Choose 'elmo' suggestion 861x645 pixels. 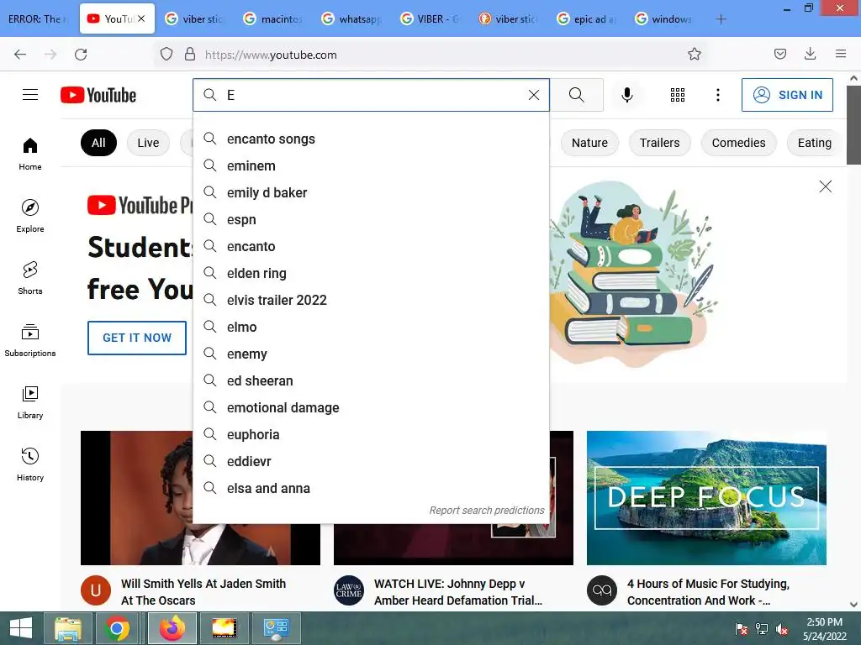pos(371,327)
